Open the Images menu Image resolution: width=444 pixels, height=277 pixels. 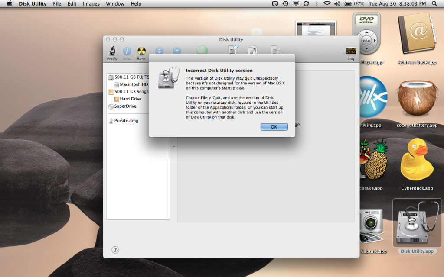pyautogui.click(x=91, y=3)
